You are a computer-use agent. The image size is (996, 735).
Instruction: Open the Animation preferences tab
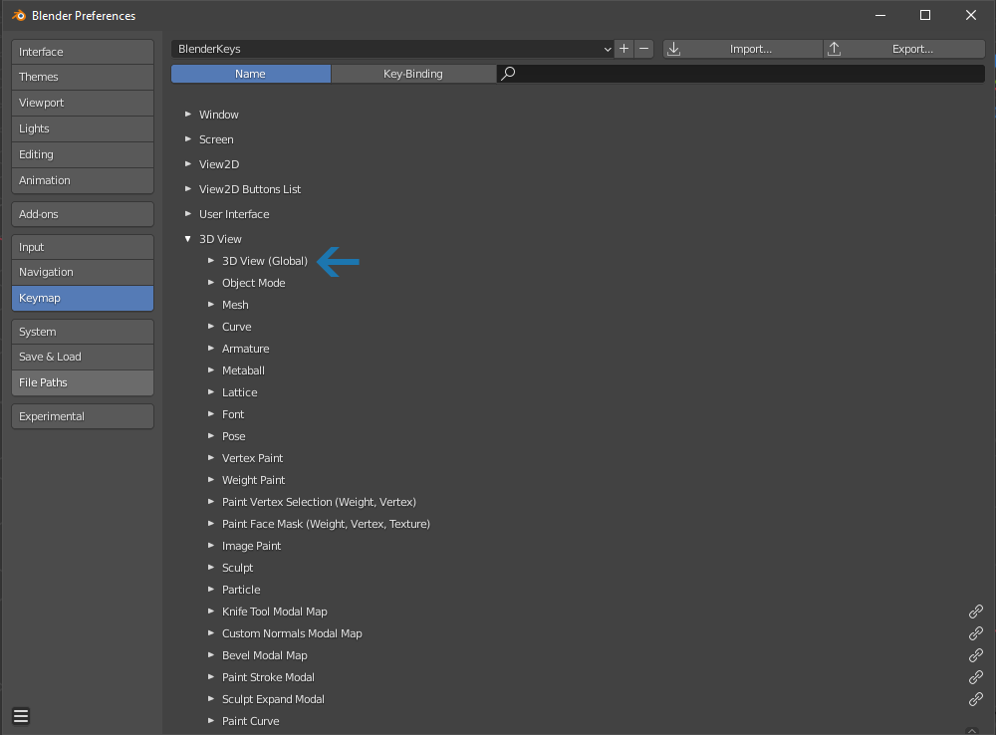(83, 180)
